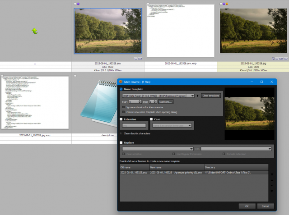Open the Replace search text dropdown
Screen dimensions: 289x215
158,149
